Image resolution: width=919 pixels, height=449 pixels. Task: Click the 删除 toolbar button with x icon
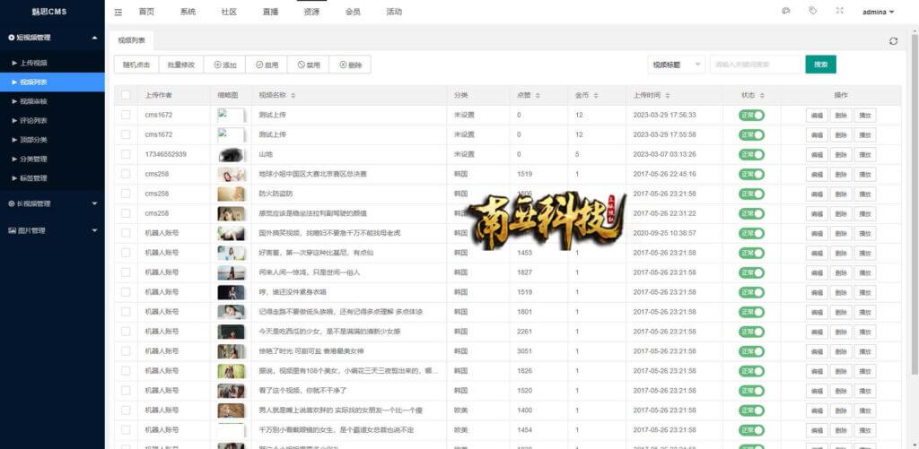click(350, 65)
